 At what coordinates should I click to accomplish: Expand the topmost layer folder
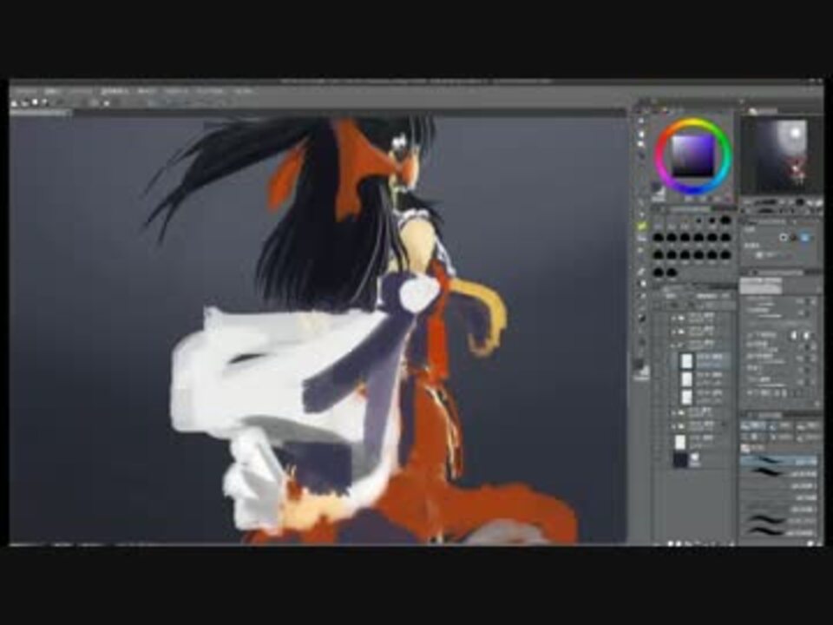click(673, 318)
